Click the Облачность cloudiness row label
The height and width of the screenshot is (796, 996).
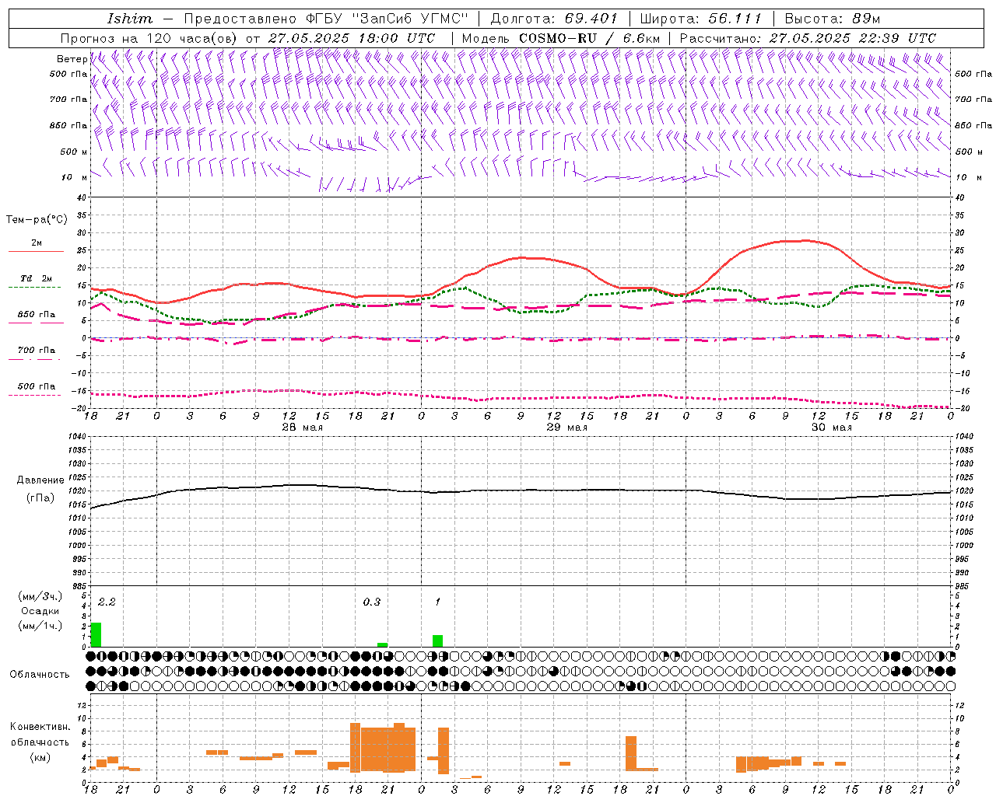coord(39,674)
